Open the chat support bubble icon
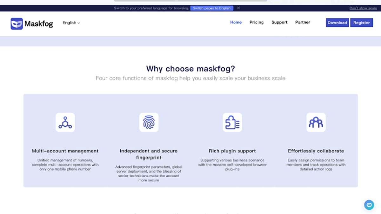Image resolution: width=381 pixels, height=214 pixels. click(x=369, y=205)
